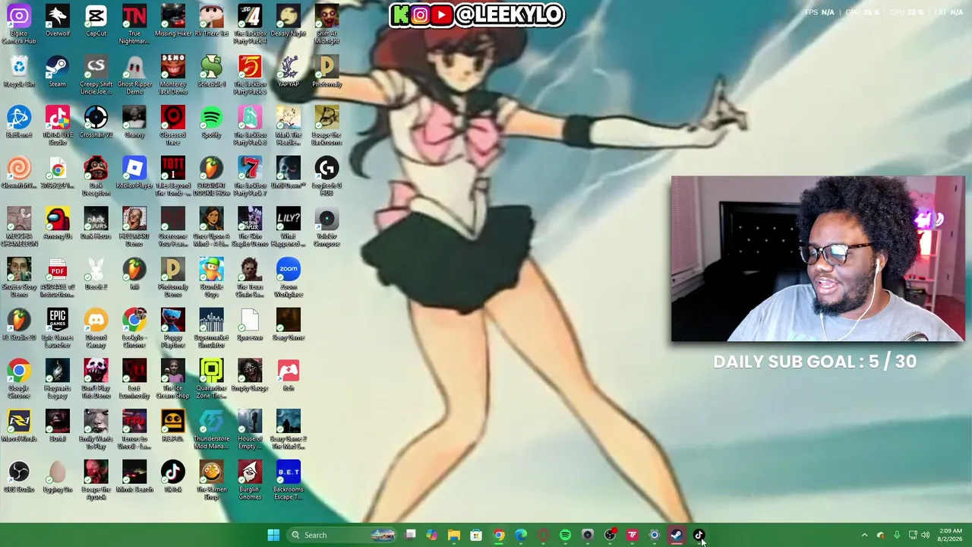The height and width of the screenshot is (547, 972).
Task: Open the Epic Games Launcher shortcut
Action: pos(58,328)
